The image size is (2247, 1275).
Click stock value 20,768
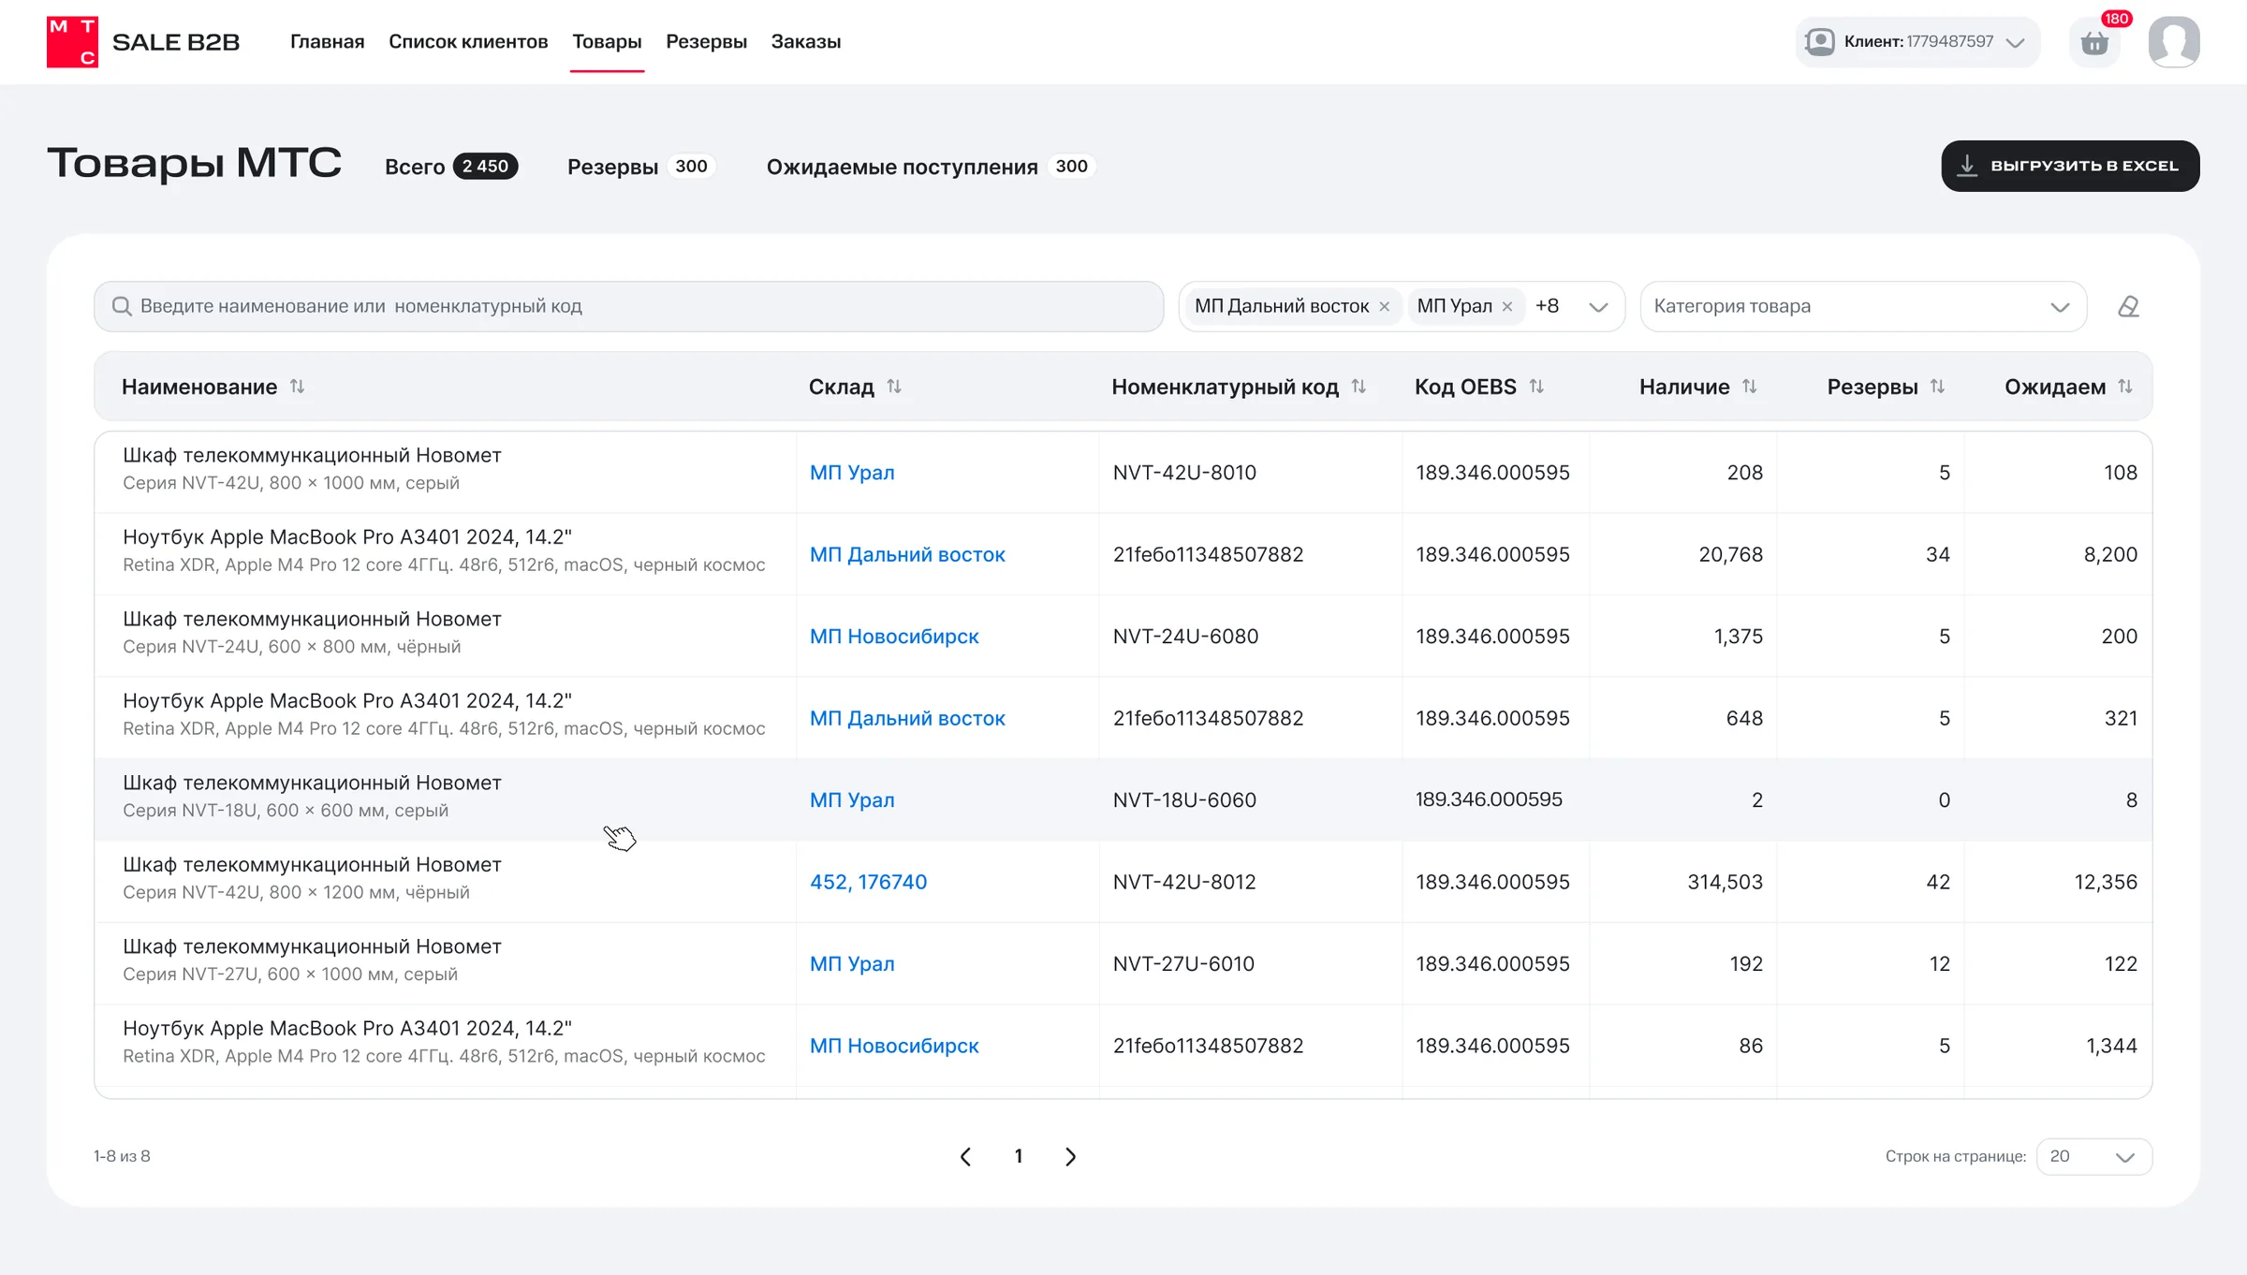coord(1730,554)
